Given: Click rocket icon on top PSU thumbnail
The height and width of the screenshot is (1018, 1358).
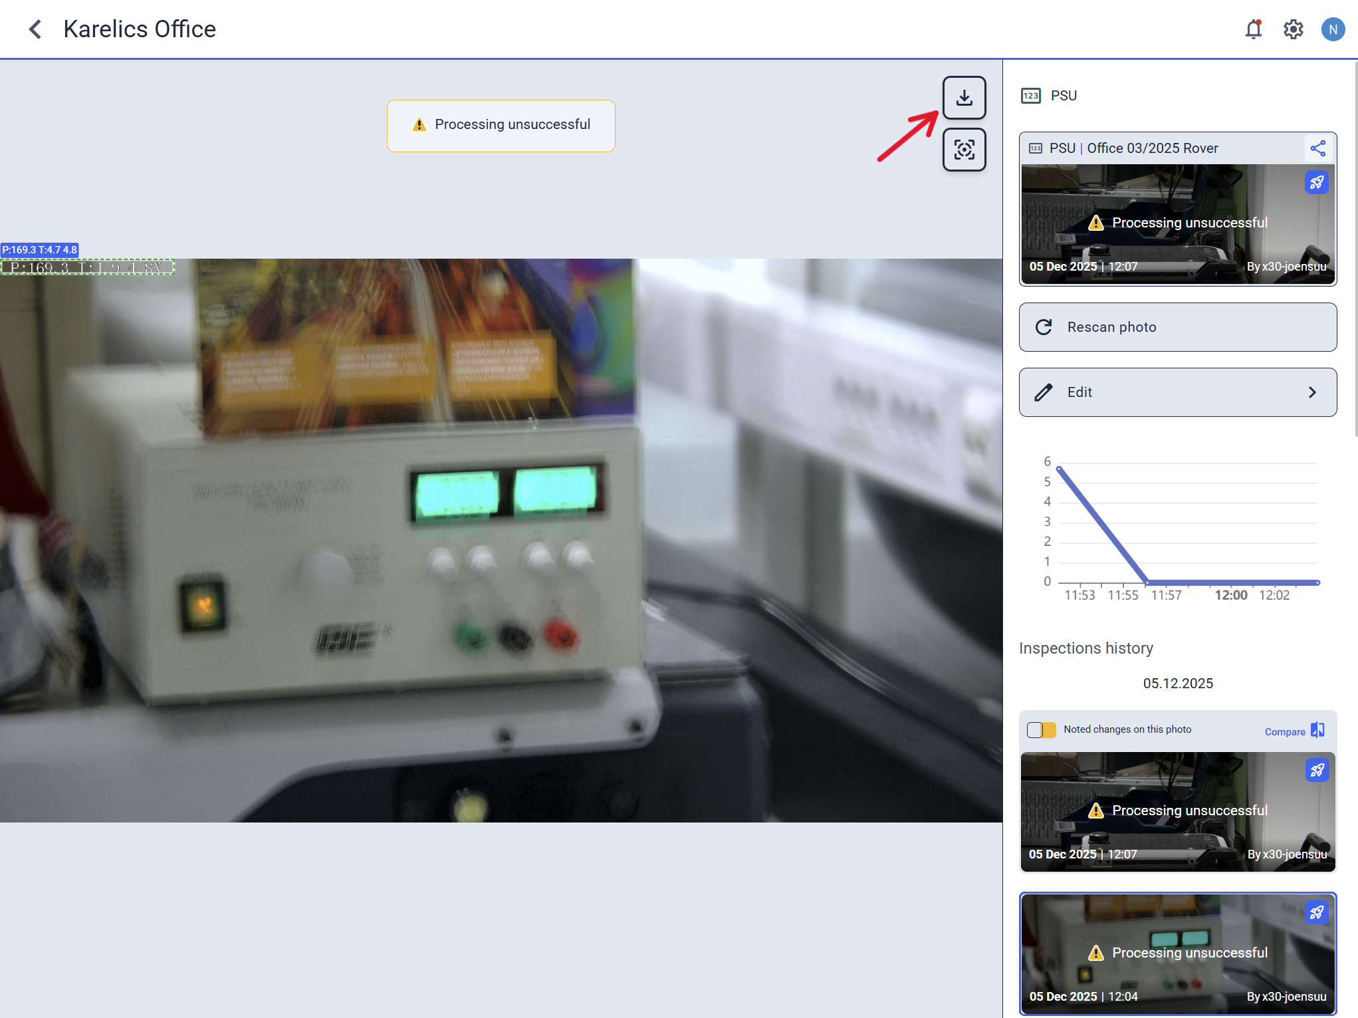Looking at the screenshot, I should pos(1316,182).
